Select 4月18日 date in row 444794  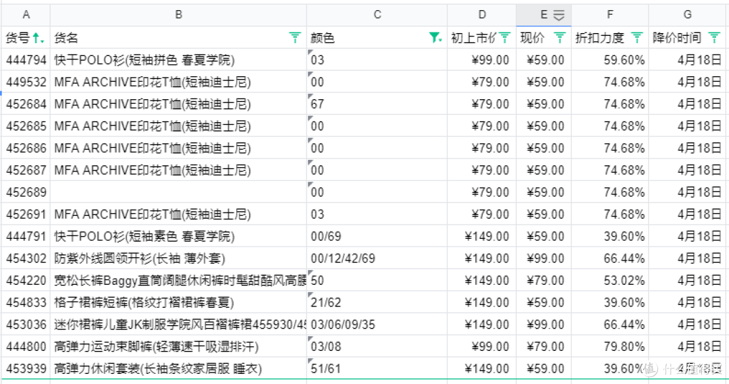click(687, 60)
